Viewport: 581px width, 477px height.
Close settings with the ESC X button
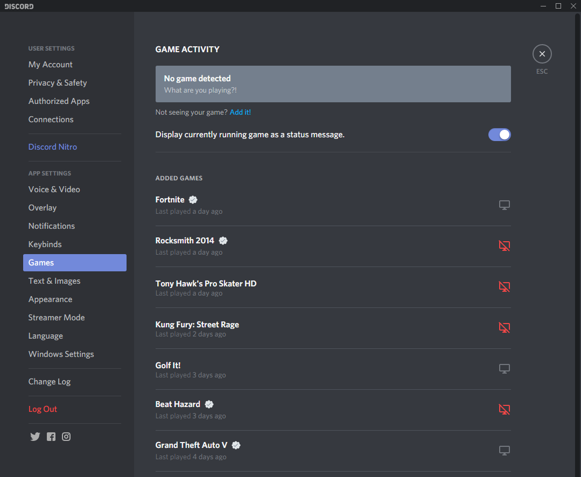coord(542,54)
